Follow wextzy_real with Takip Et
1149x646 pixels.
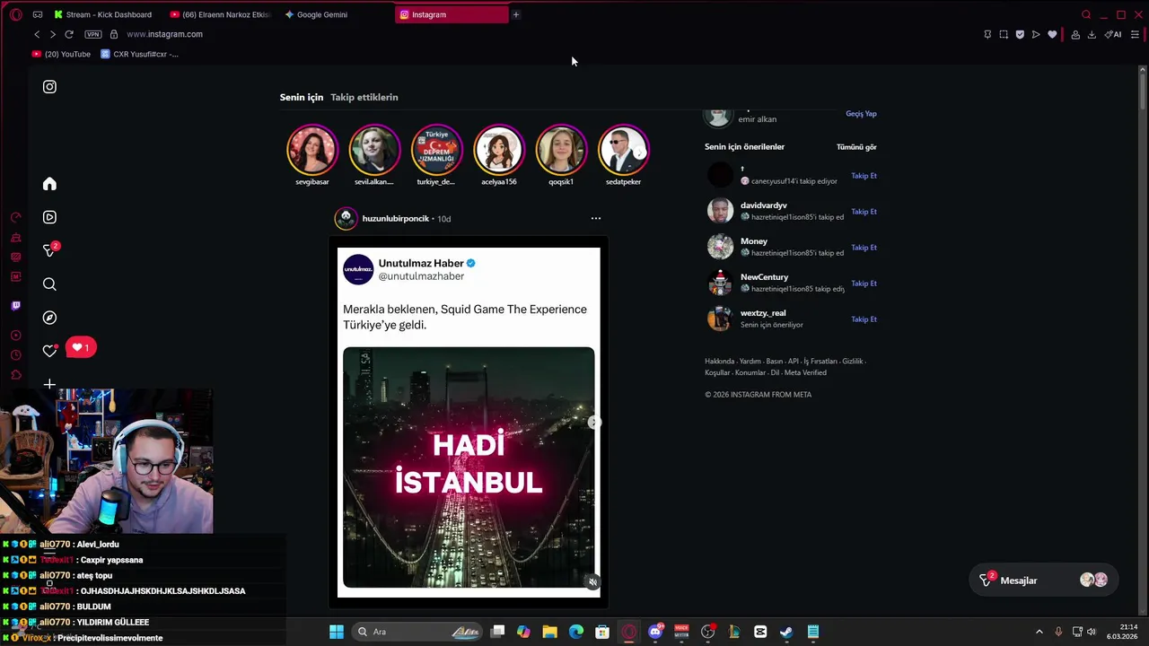coord(864,319)
